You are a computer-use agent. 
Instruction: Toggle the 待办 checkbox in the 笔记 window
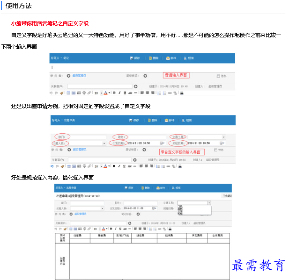(218, 76)
